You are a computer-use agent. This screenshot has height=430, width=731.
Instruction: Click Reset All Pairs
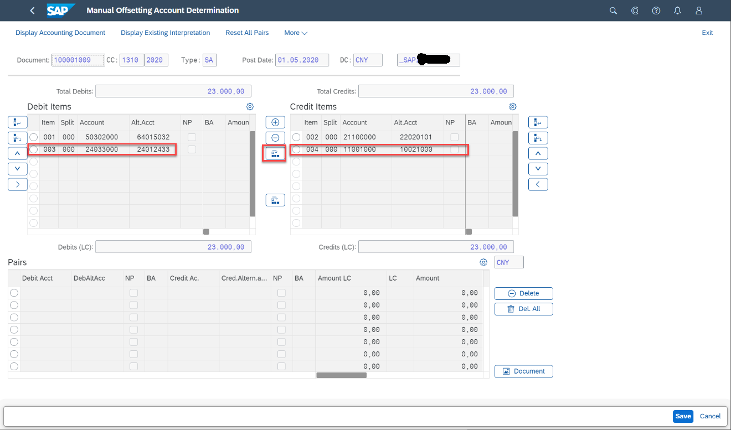click(x=247, y=33)
